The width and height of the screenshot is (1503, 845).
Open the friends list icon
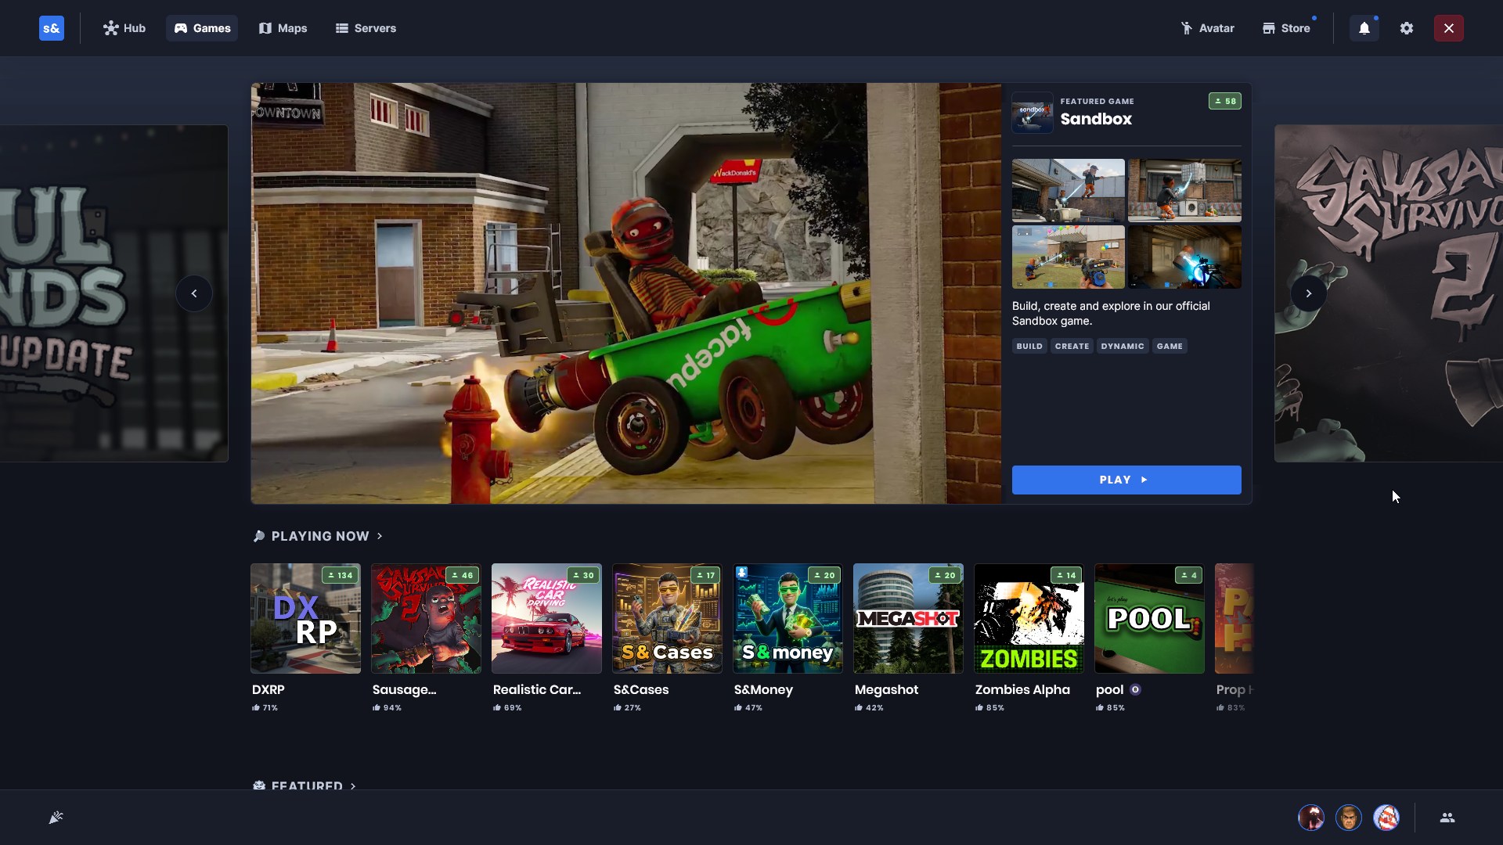(x=1447, y=818)
